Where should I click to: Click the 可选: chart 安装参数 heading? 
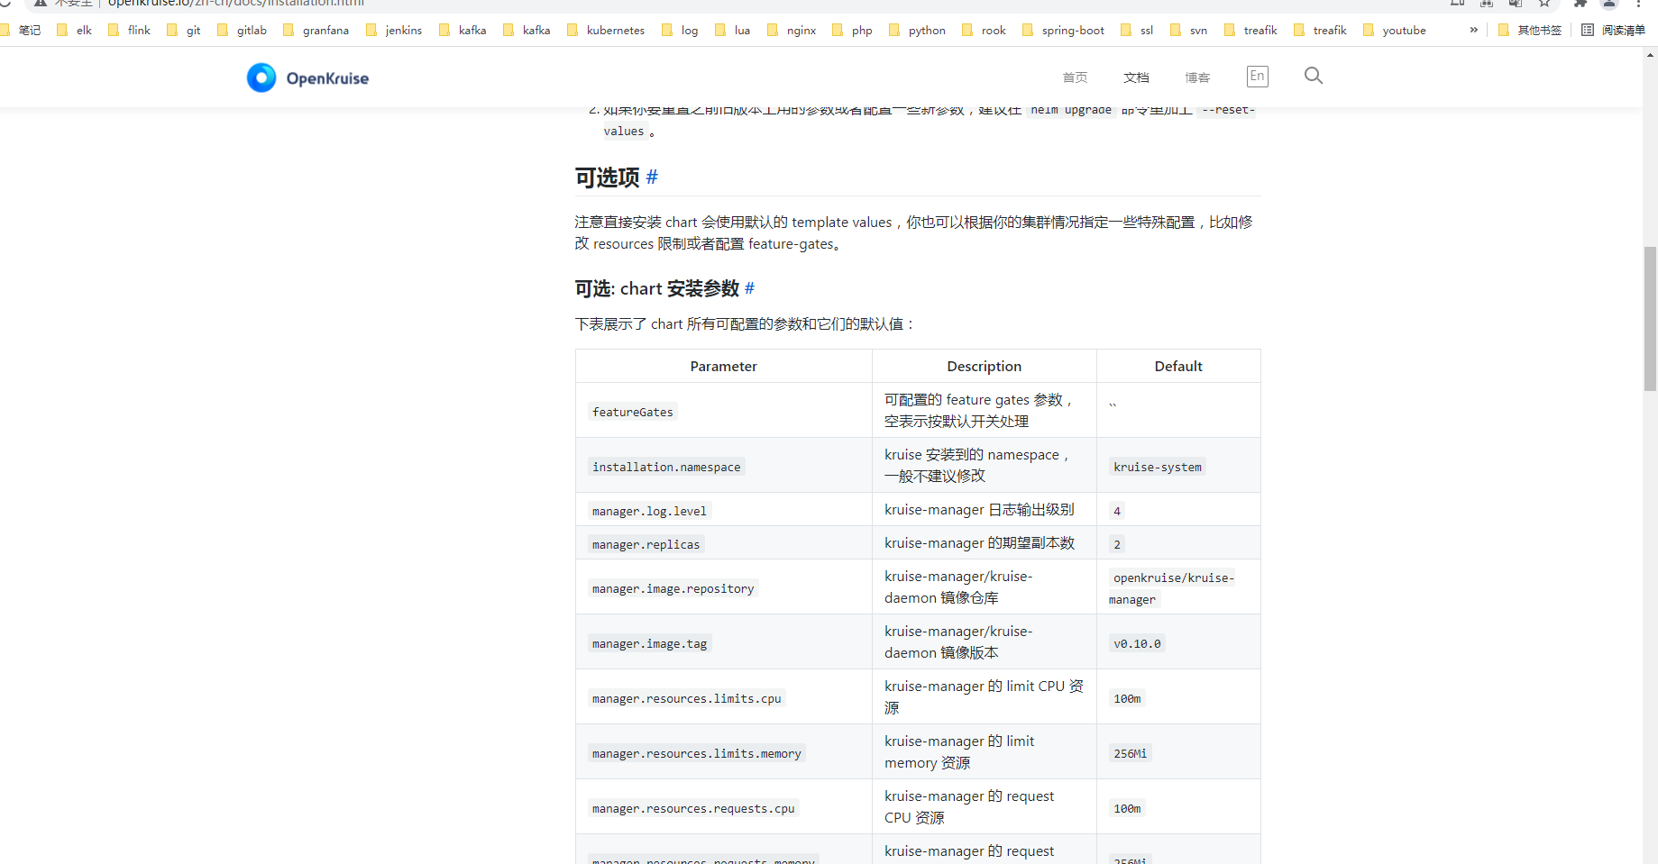[x=656, y=288]
